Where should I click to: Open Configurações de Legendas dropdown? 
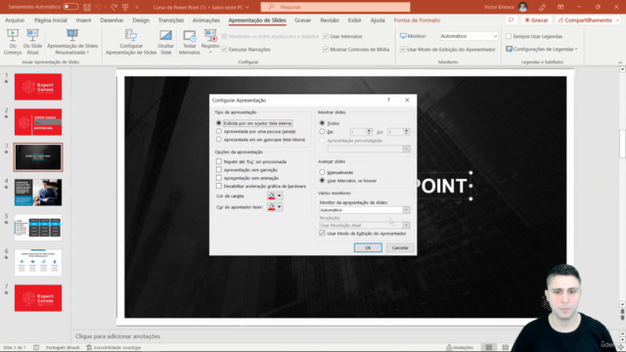coord(576,49)
